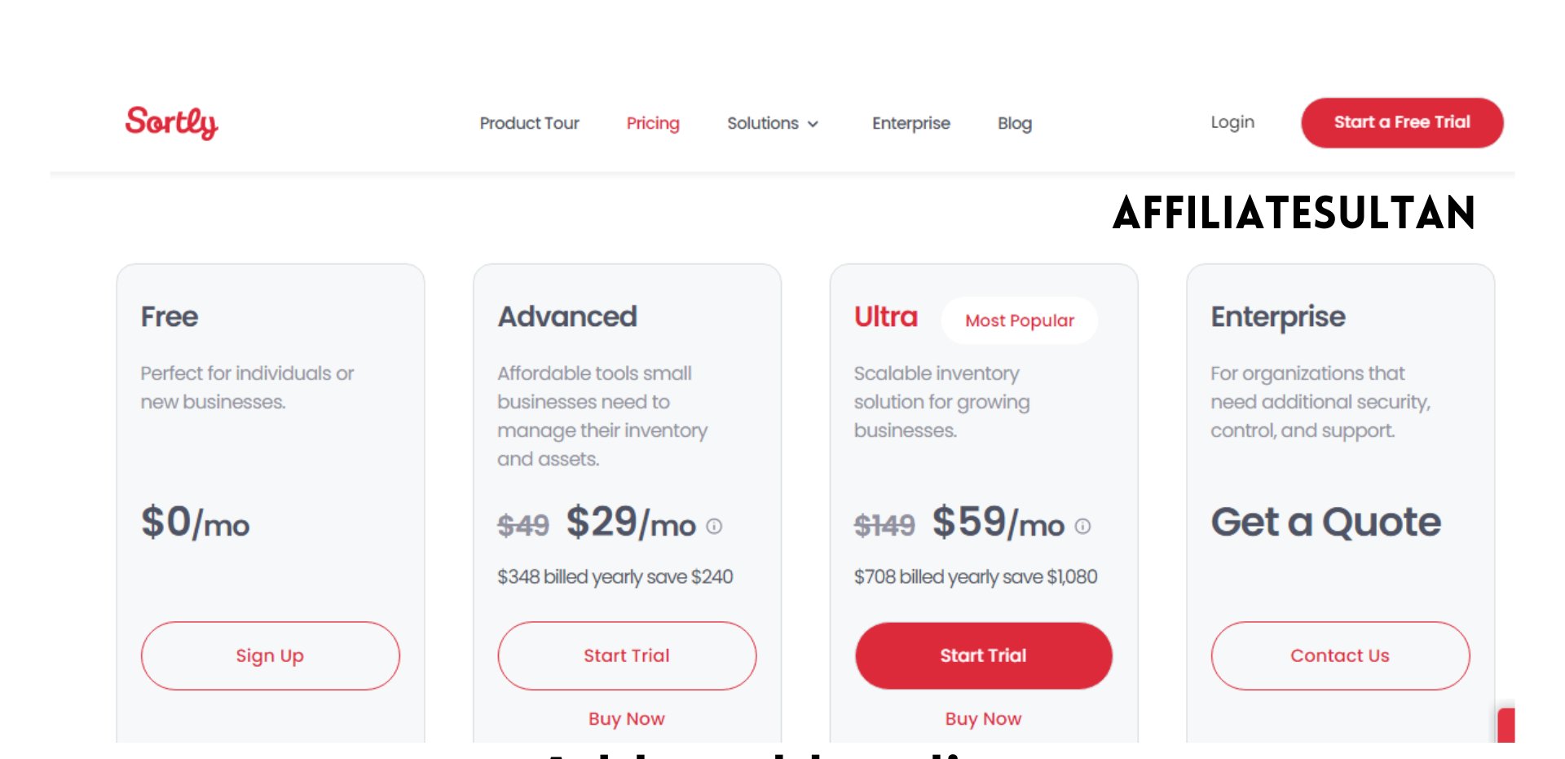Click the Sortly logo
Viewport: 1565px width, 759px height.
coord(171,122)
